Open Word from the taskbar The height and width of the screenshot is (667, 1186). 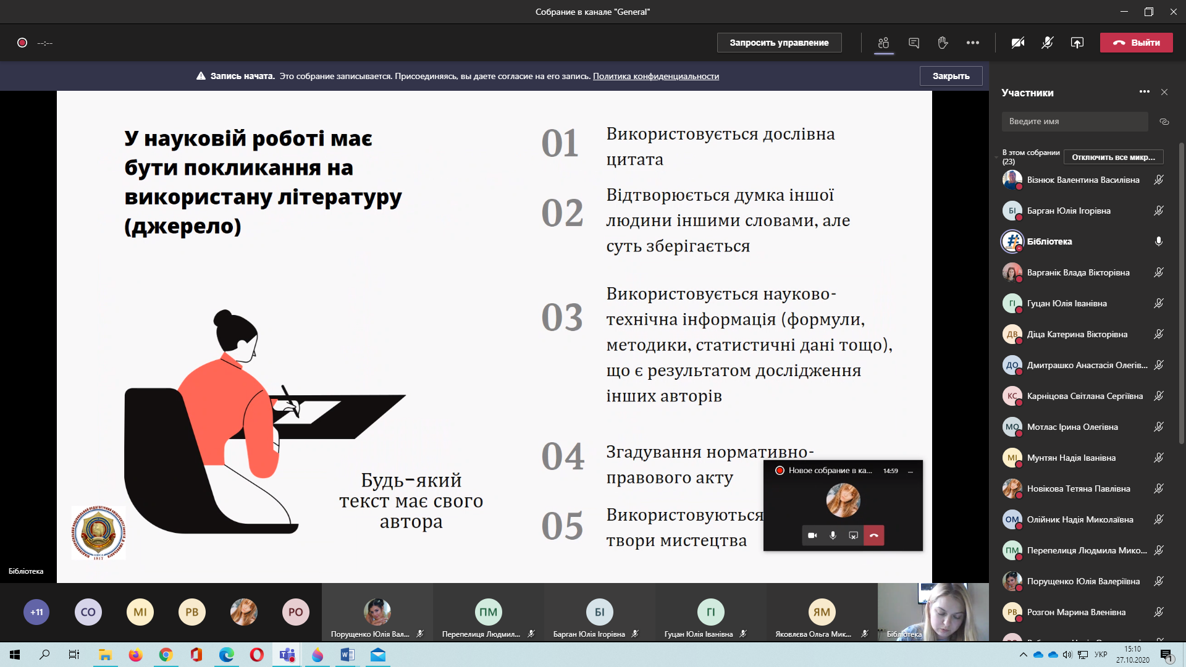[347, 655]
